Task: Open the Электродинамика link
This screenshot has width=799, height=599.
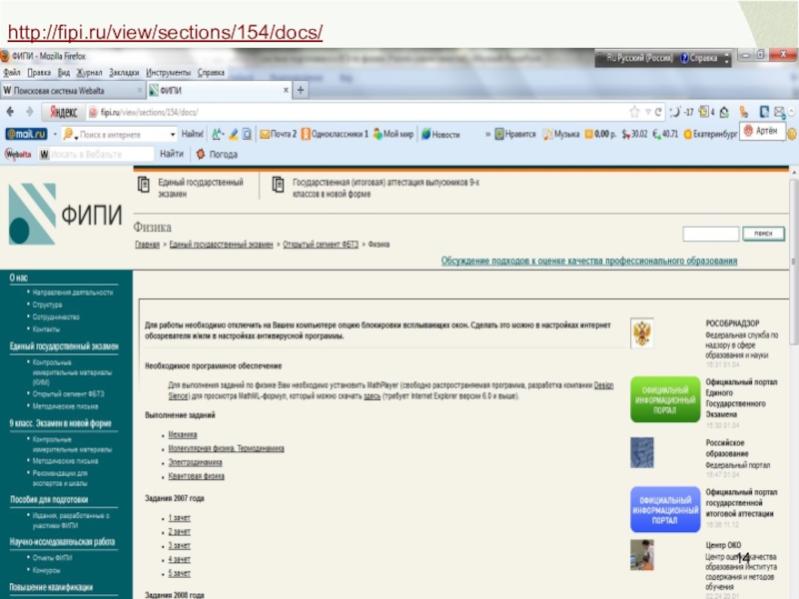Action: click(195, 462)
